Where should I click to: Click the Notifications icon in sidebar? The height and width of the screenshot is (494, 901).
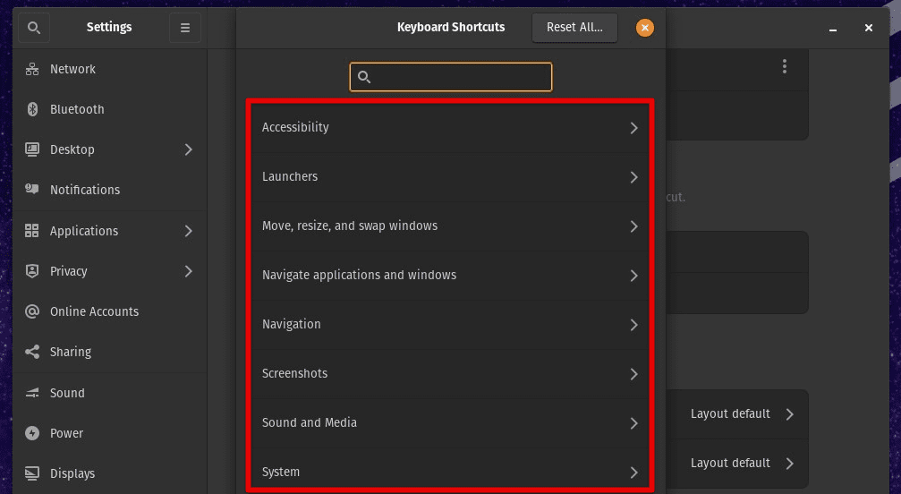pos(32,189)
